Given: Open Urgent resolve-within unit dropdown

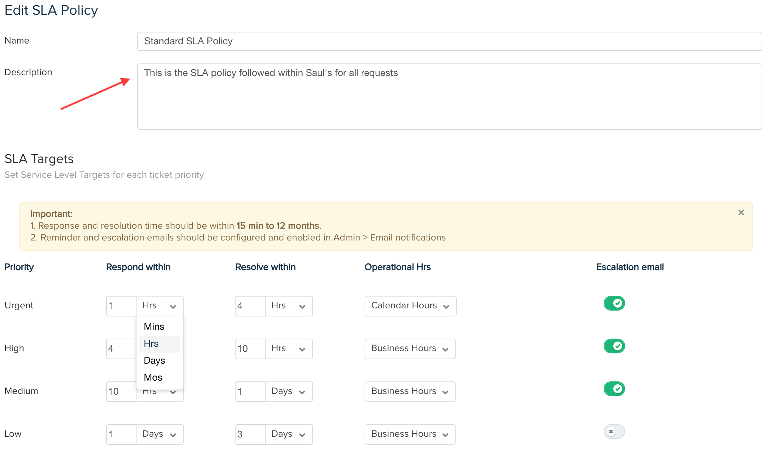Looking at the screenshot, I should click(289, 306).
